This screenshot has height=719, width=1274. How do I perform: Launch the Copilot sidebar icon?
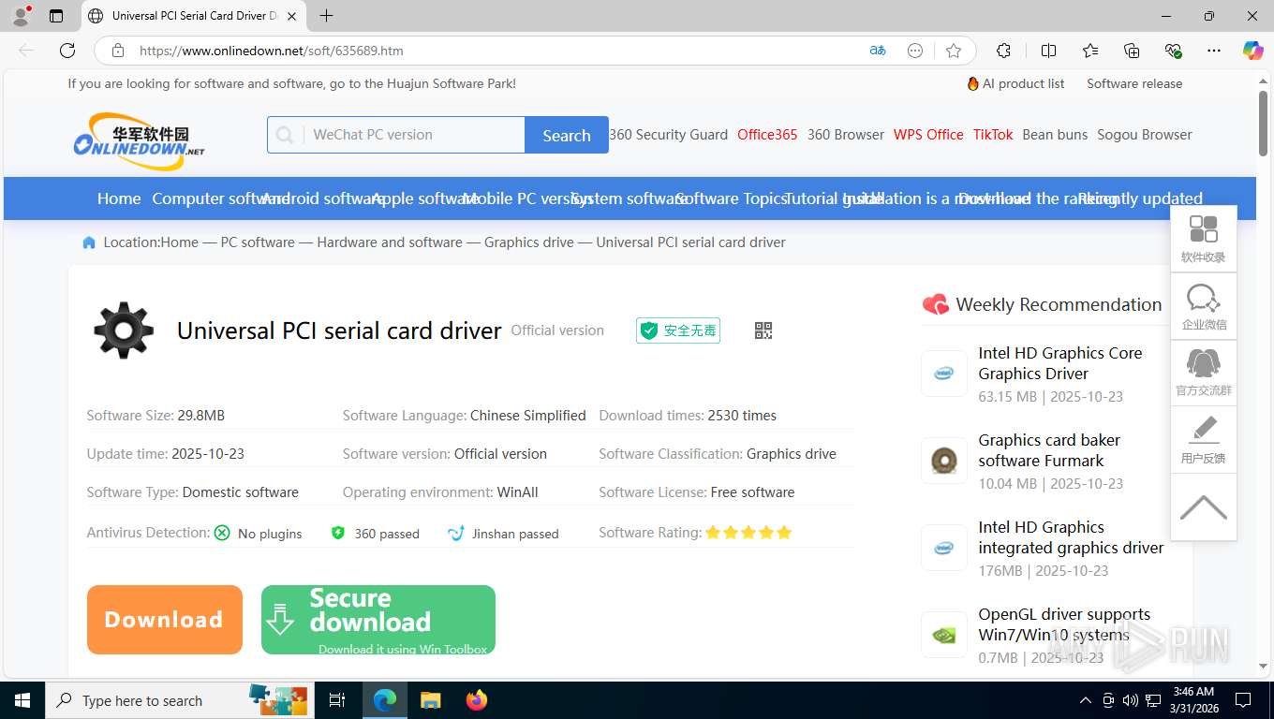(x=1252, y=51)
